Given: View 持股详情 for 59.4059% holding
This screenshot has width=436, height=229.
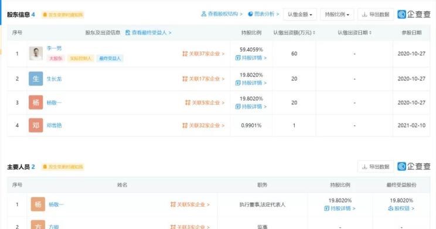Looking at the screenshot, I should [x=251, y=58].
